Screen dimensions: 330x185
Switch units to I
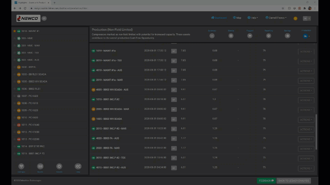[309, 18]
